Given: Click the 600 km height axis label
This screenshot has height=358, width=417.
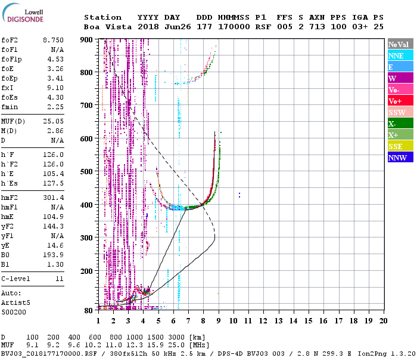Looking at the screenshot, I should pos(86,139).
